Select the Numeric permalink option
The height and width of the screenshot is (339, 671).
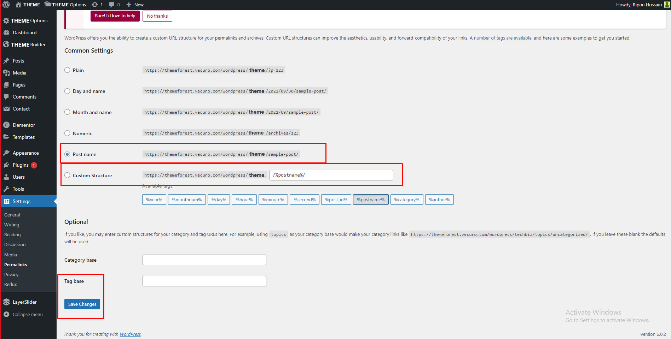67,133
